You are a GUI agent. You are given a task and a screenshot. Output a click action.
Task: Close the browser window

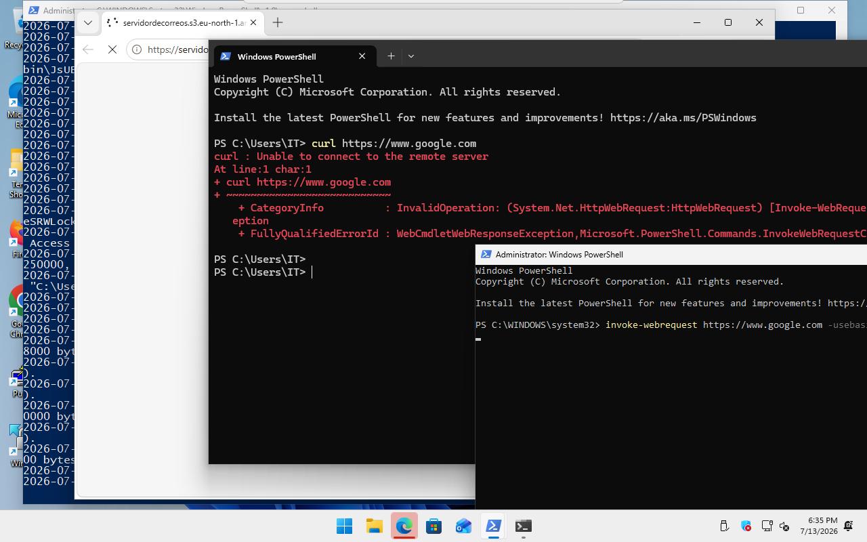click(x=759, y=22)
